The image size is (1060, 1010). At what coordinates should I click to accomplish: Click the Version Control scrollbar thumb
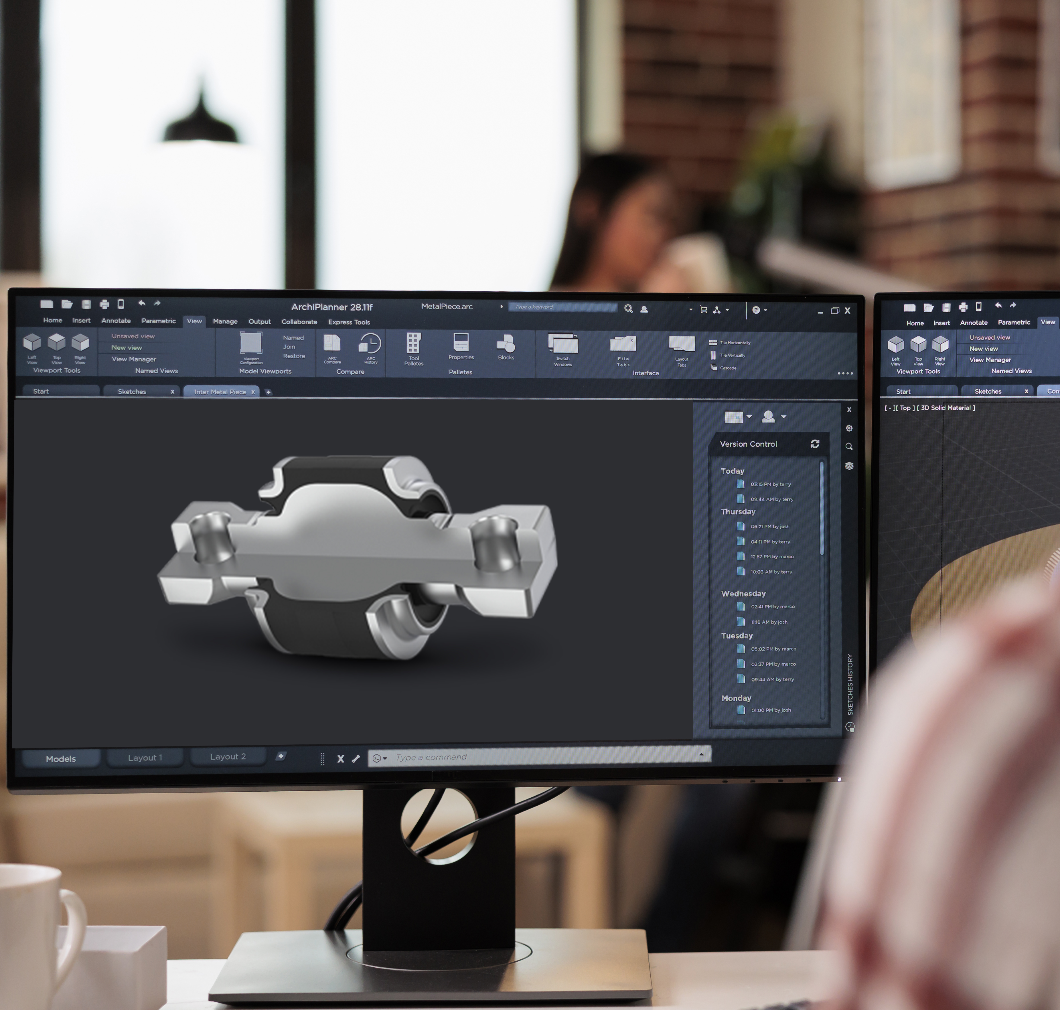point(822,508)
